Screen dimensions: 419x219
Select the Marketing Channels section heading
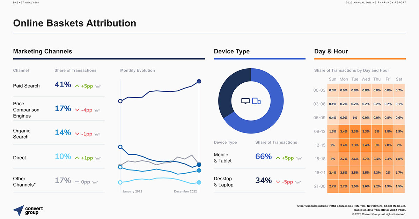(x=43, y=51)
